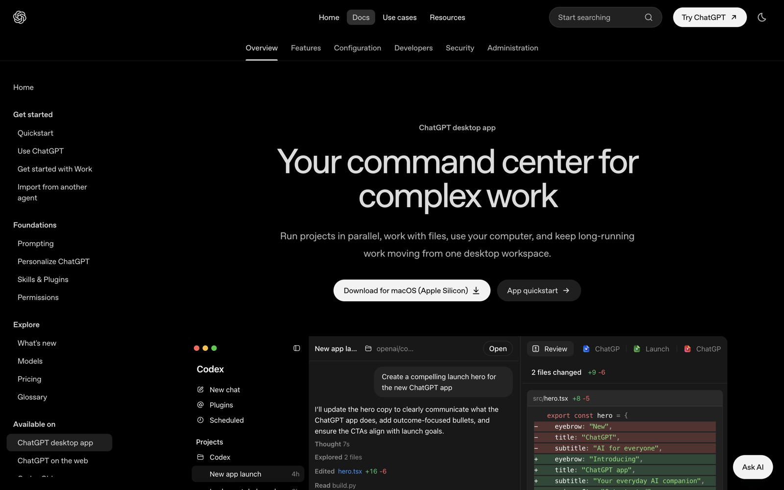Open Import from another agent link
Image resolution: width=784 pixels, height=490 pixels.
(52, 193)
